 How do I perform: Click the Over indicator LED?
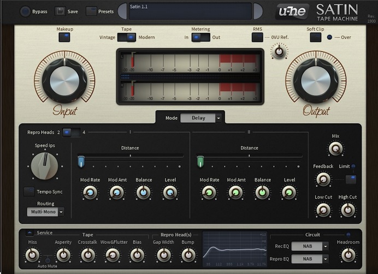pyautogui.click(x=329, y=37)
